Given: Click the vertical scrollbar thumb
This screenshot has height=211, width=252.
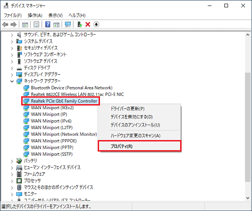Looking at the screenshot, I should click(x=248, y=127).
